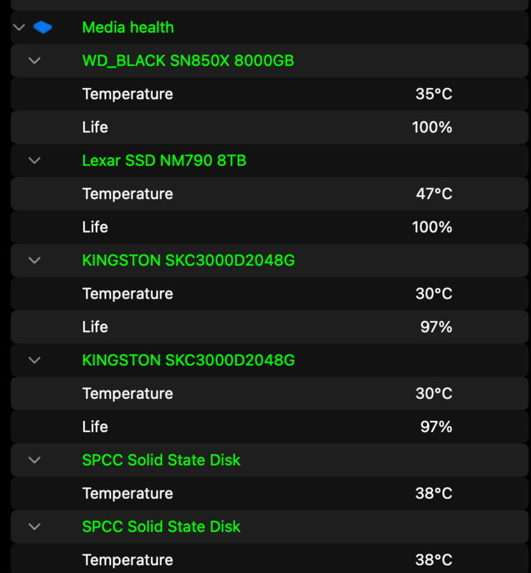Select the WD_BLACK SN850X 8000GB drive name

tap(188, 61)
